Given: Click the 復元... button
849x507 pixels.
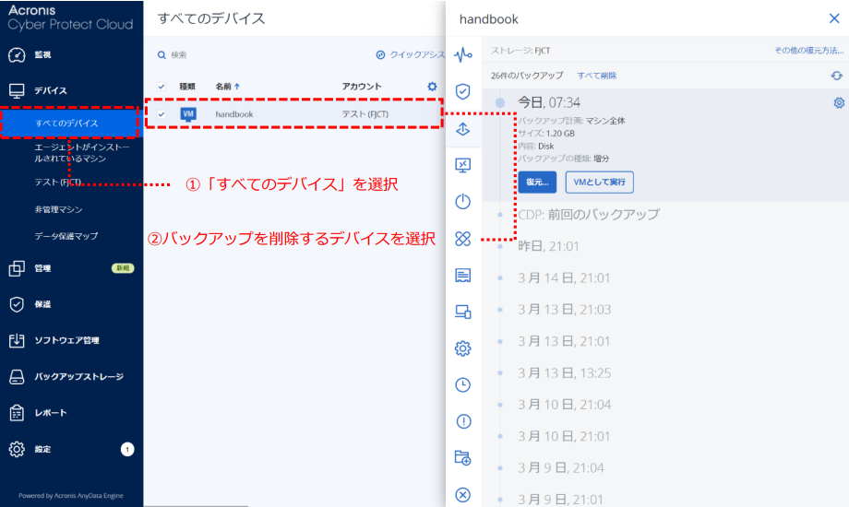Looking at the screenshot, I should (x=537, y=182).
